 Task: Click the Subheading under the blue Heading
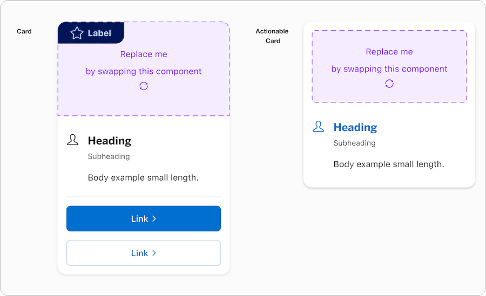[x=354, y=143]
